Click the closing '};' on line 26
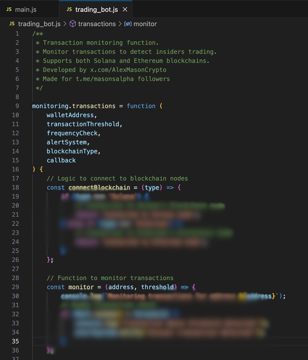Screen dimensions: 308x360 tap(50, 260)
